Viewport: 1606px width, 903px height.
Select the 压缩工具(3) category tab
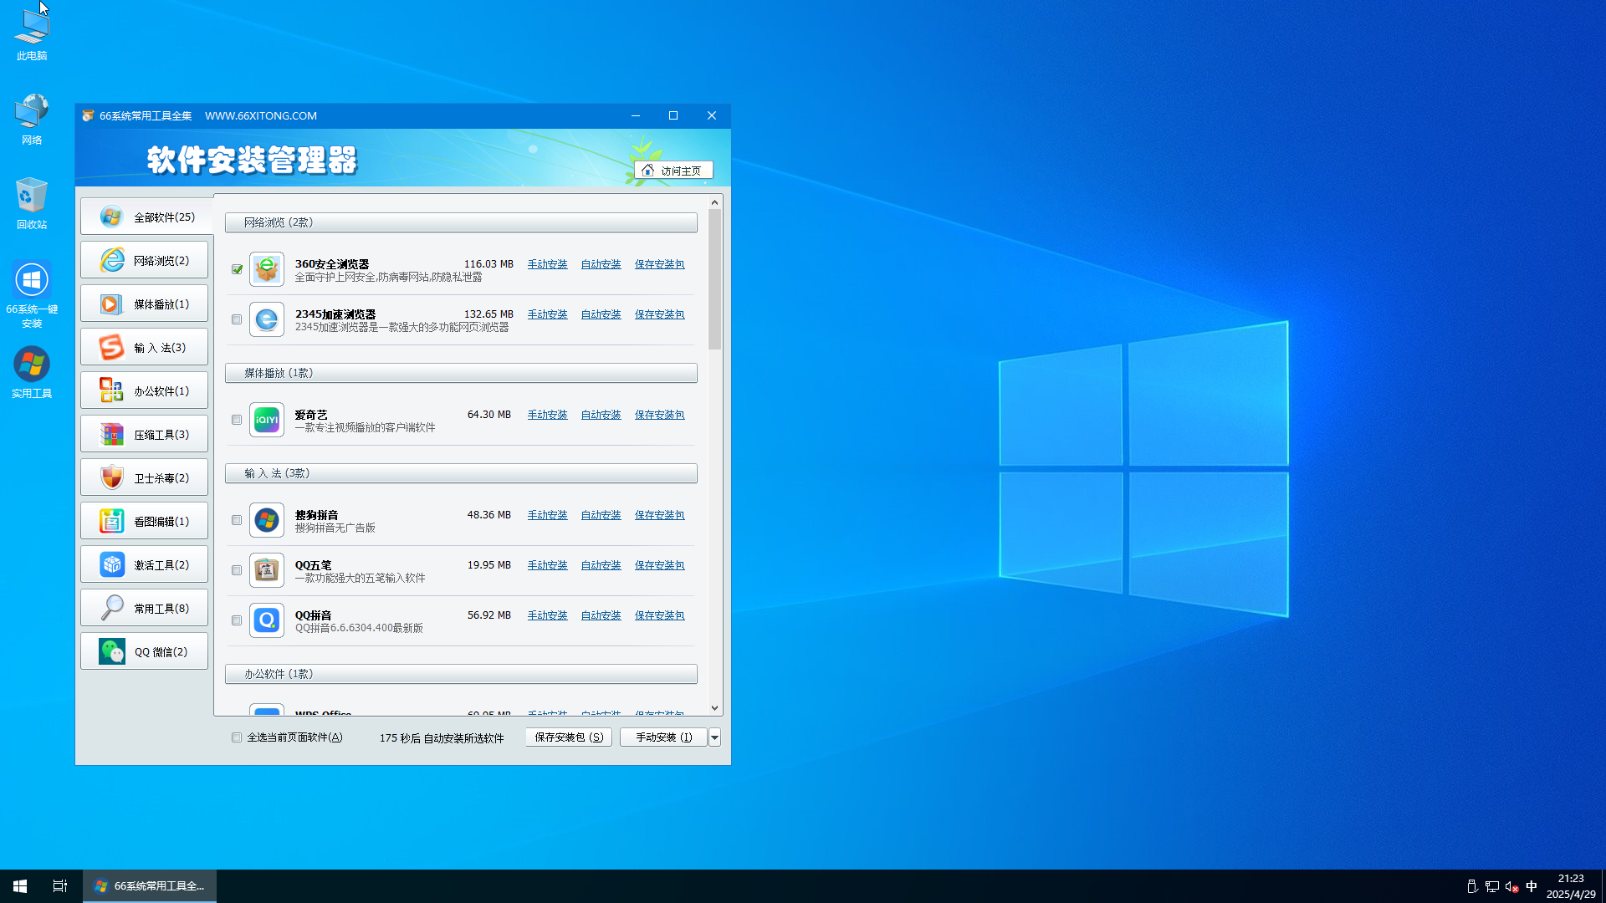pos(144,435)
